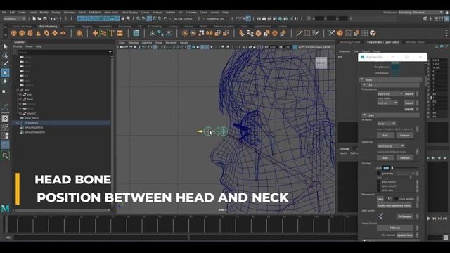Open the Symmetry Off dropdown

216,19
